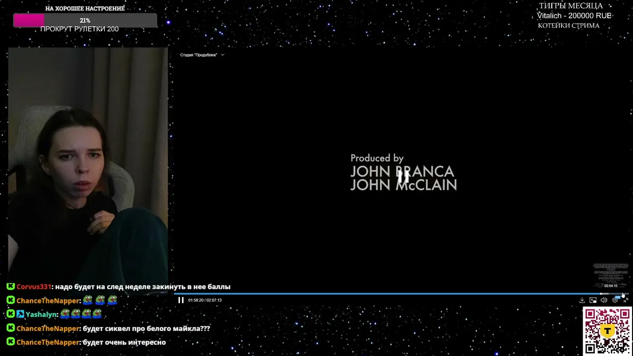Screen dimensions: 633x356
Task: Exit fullscreen with the collapse arrows icon
Action: click(x=626, y=300)
